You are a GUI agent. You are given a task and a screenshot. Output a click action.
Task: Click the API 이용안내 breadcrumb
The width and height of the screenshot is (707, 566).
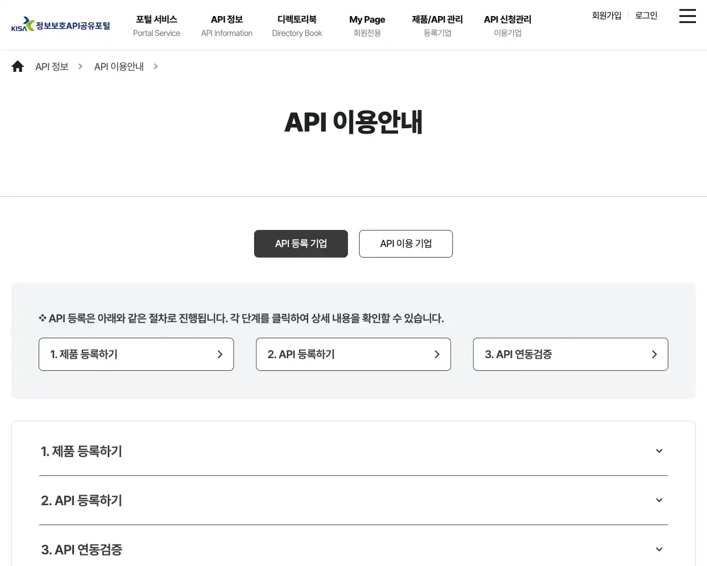coord(119,66)
